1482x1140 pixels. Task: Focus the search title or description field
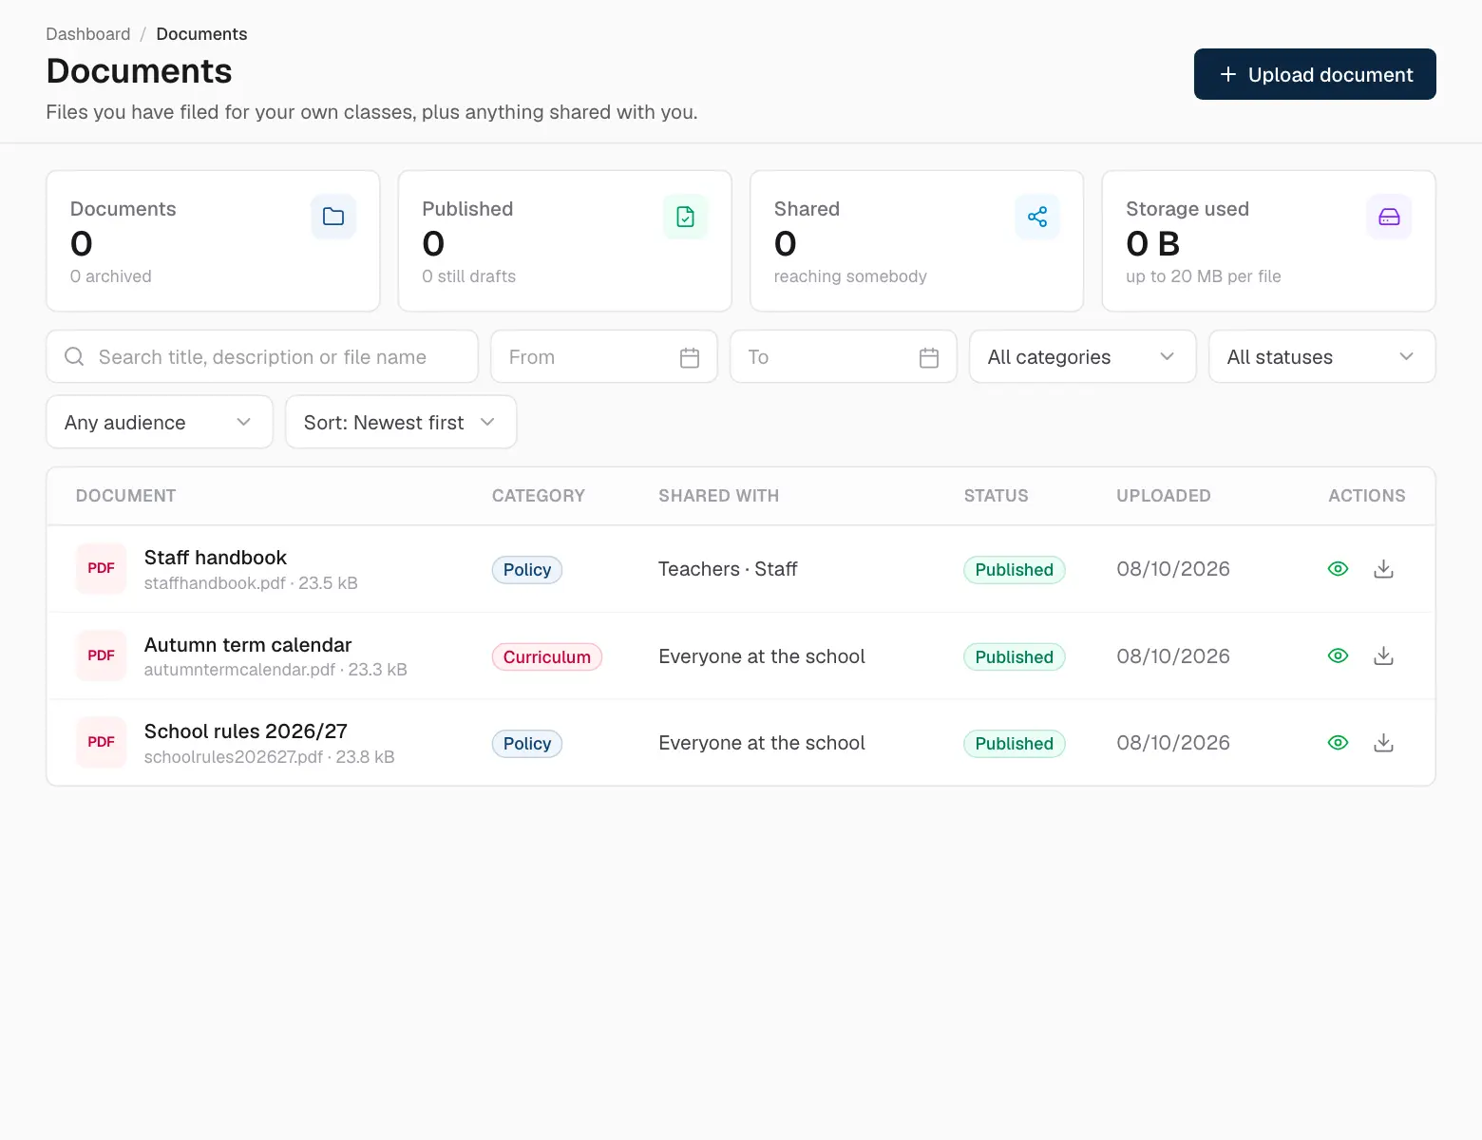pyautogui.click(x=262, y=356)
